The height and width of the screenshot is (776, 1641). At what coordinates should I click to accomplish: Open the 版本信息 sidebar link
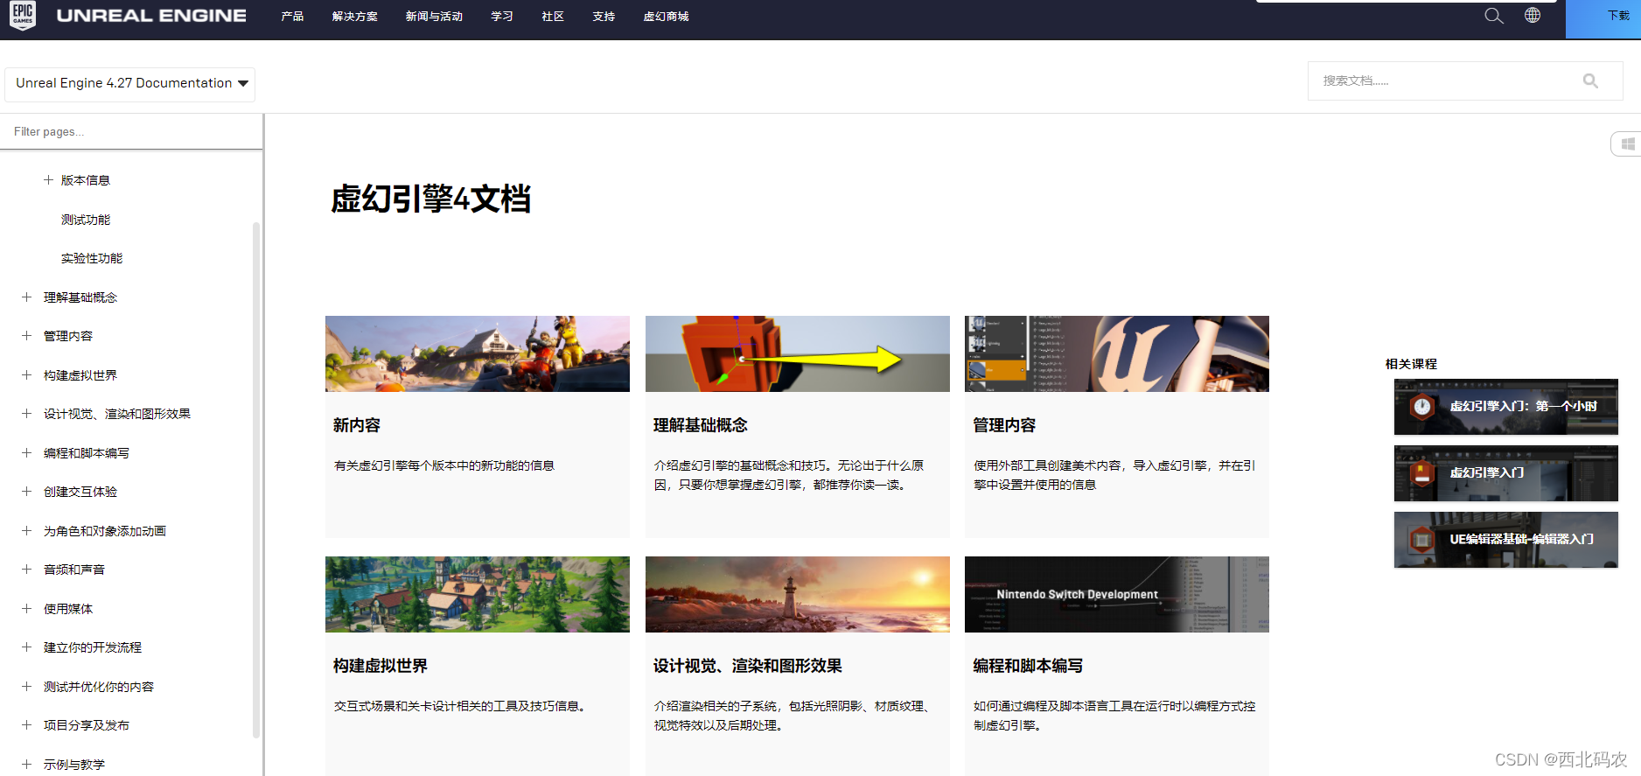(x=86, y=180)
